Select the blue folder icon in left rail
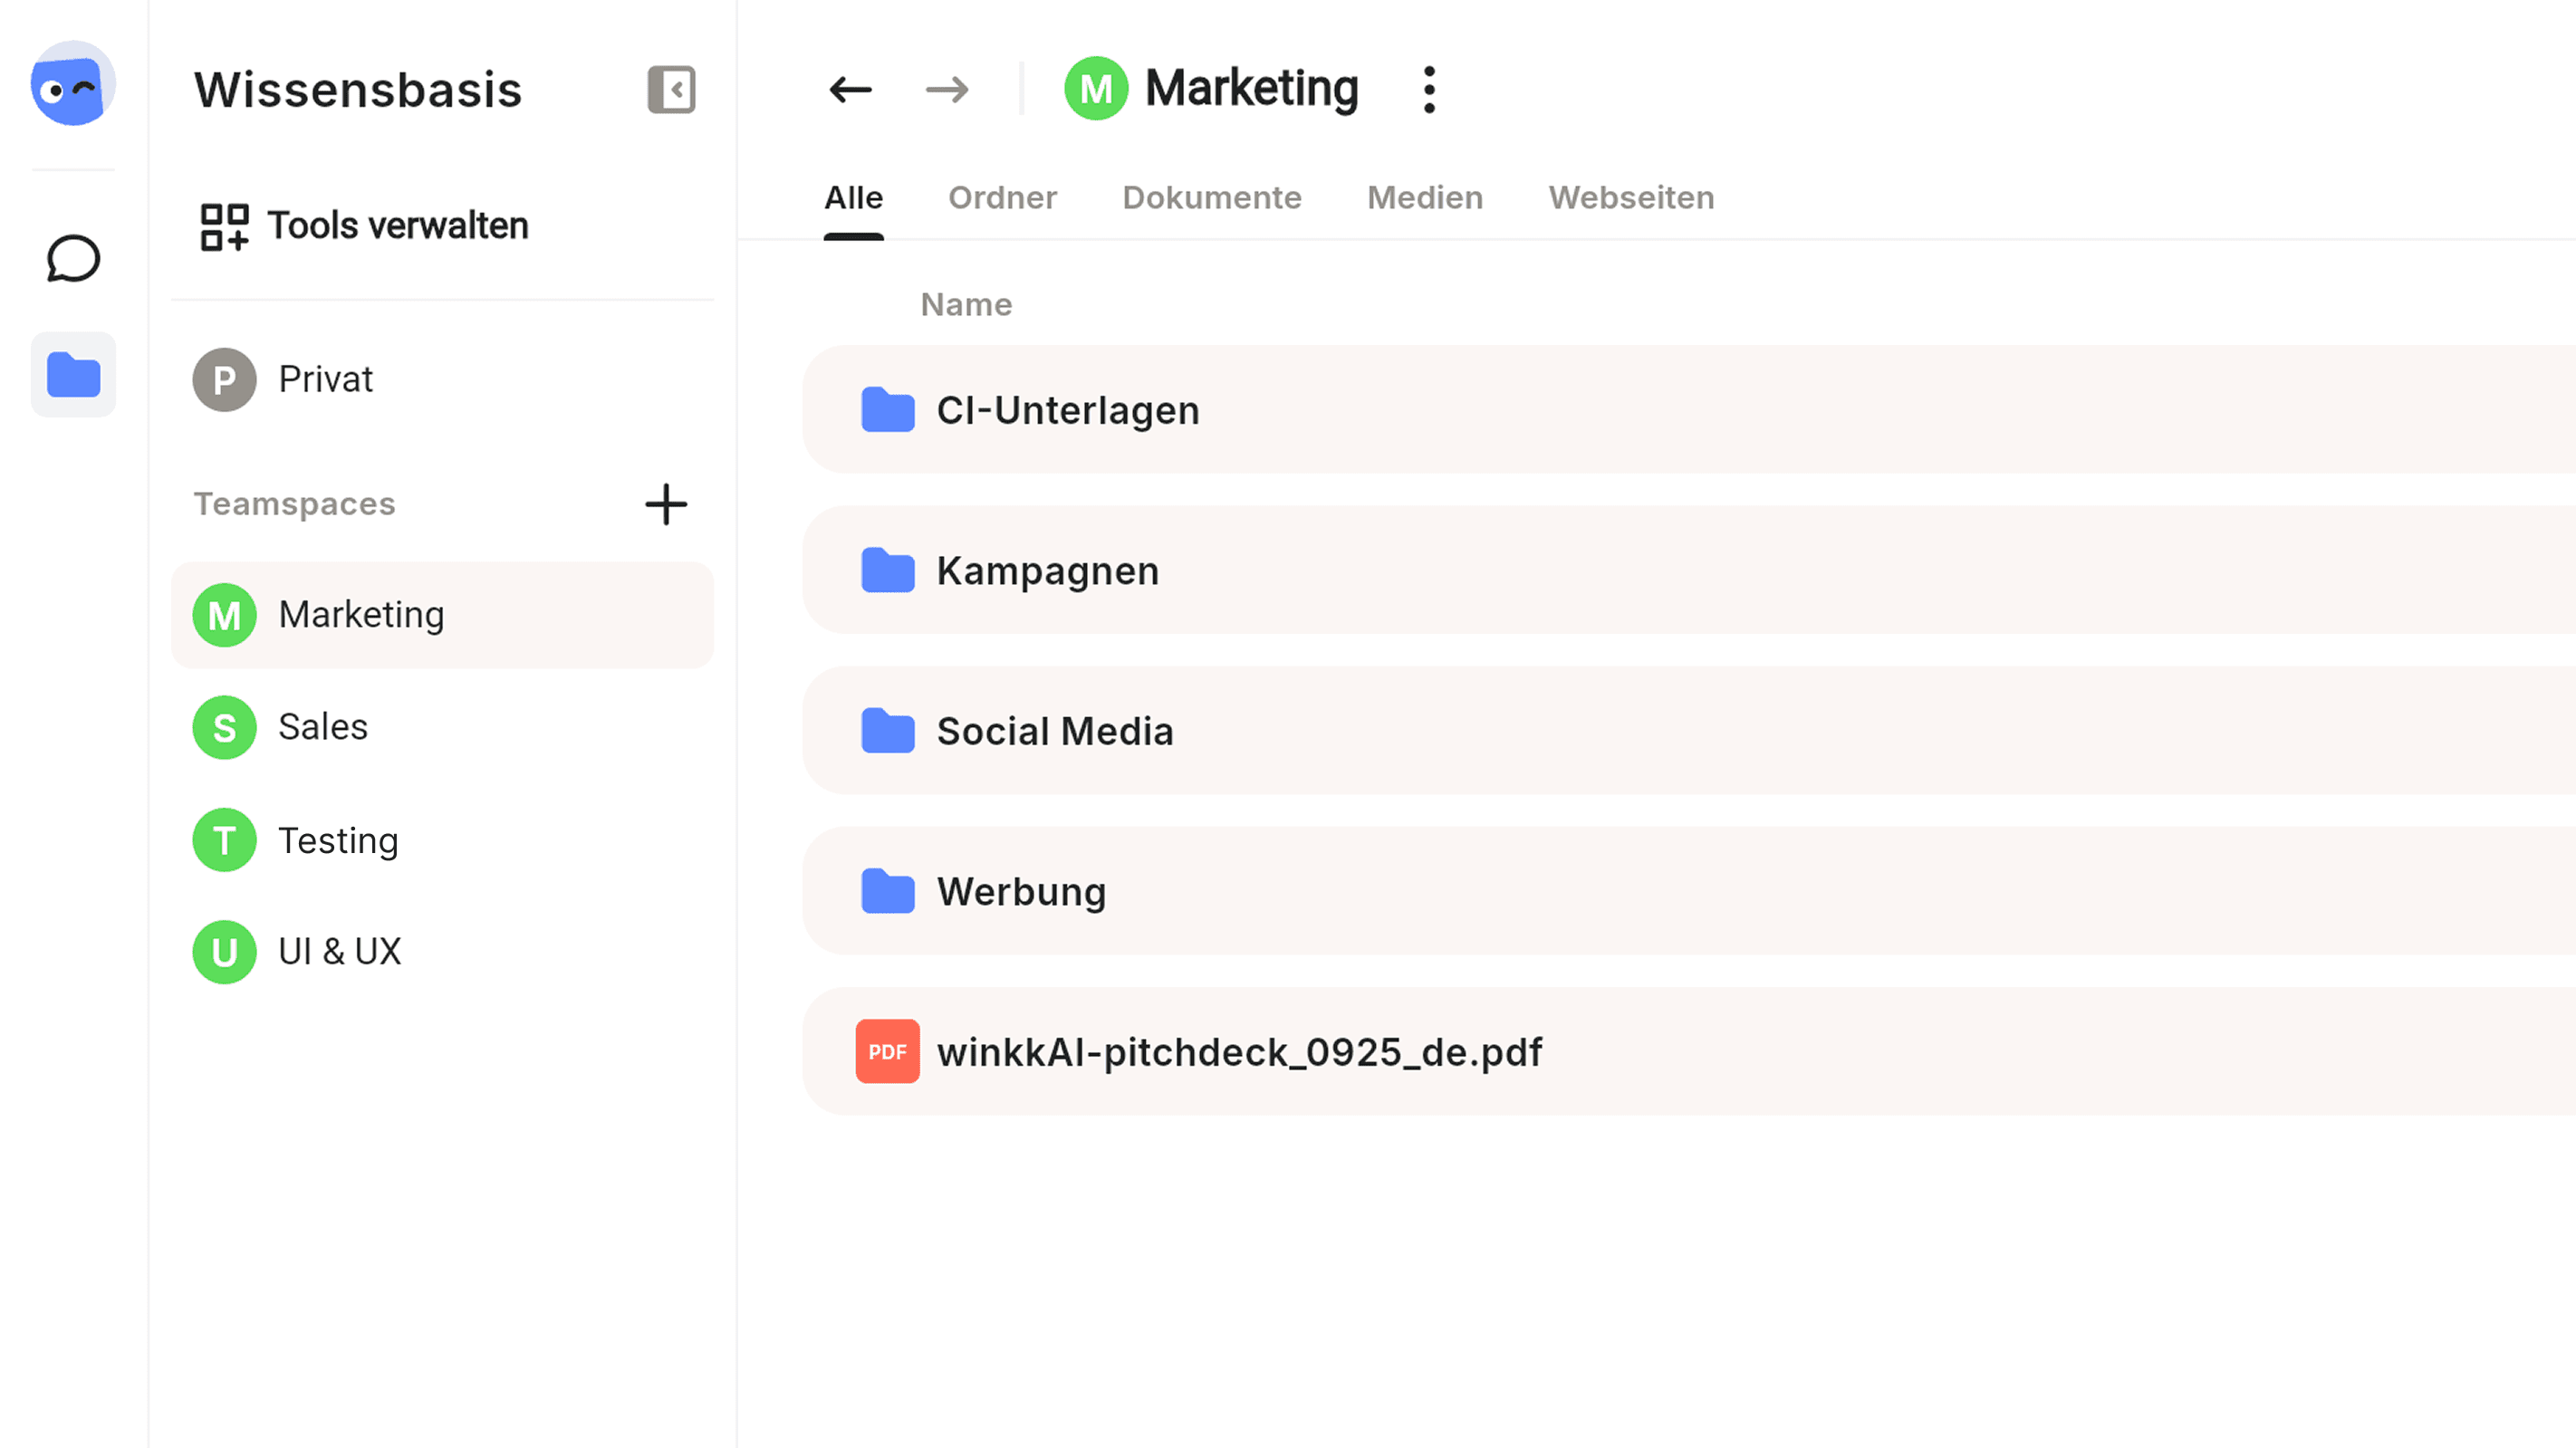The image size is (2576, 1448). pos(73,374)
